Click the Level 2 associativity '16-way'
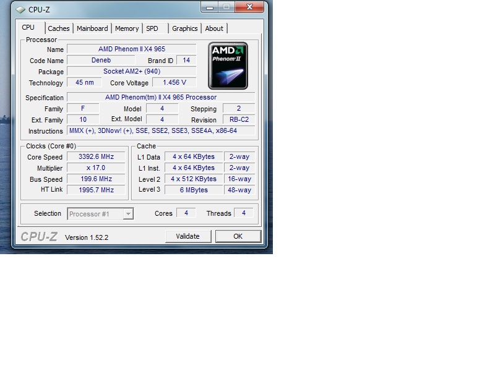The height and width of the screenshot is (371, 495). pyautogui.click(x=239, y=179)
